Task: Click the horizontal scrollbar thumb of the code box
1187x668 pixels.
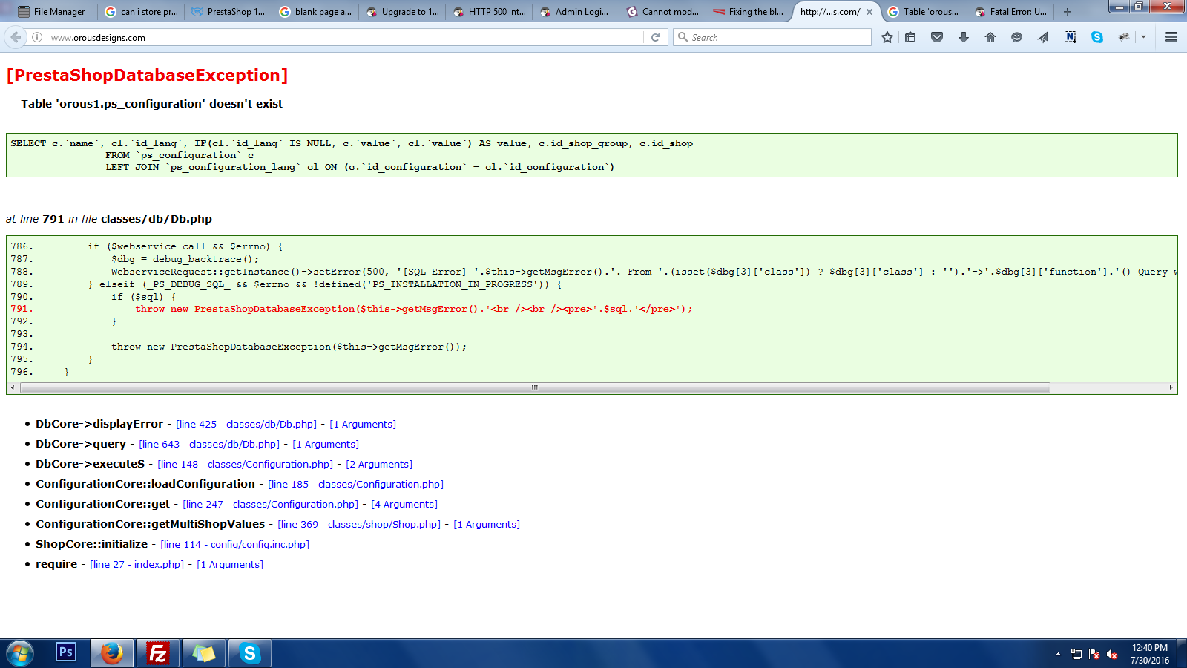Action: [534, 387]
